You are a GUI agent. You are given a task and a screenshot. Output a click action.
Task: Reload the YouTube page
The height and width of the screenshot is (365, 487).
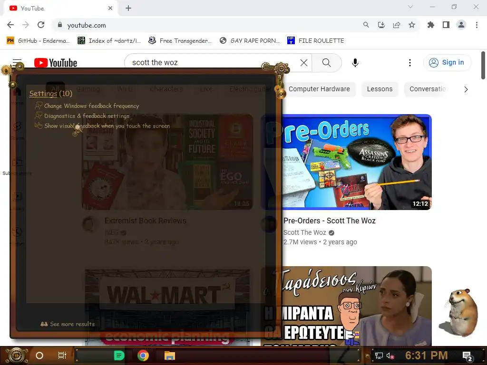coord(41,25)
